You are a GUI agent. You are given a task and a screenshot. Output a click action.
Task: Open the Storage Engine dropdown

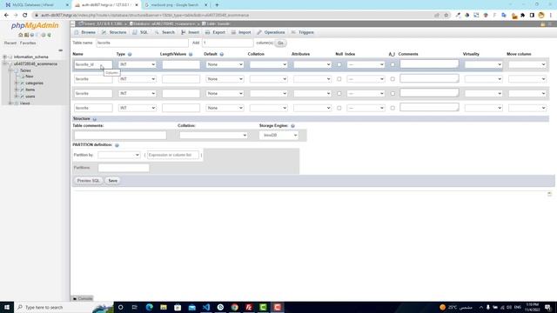[x=278, y=136]
